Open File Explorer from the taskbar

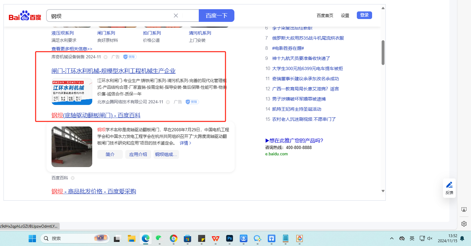click(131, 238)
